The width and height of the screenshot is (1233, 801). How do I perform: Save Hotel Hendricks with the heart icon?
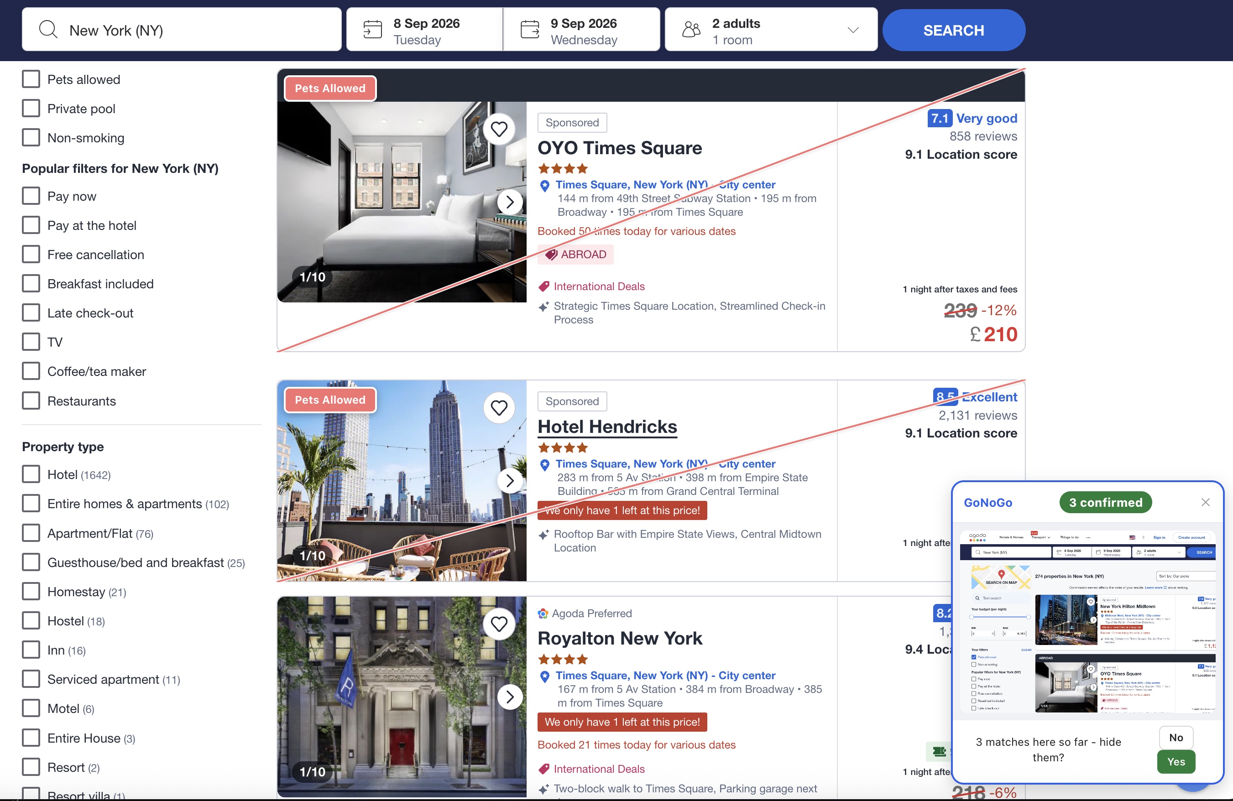[499, 408]
